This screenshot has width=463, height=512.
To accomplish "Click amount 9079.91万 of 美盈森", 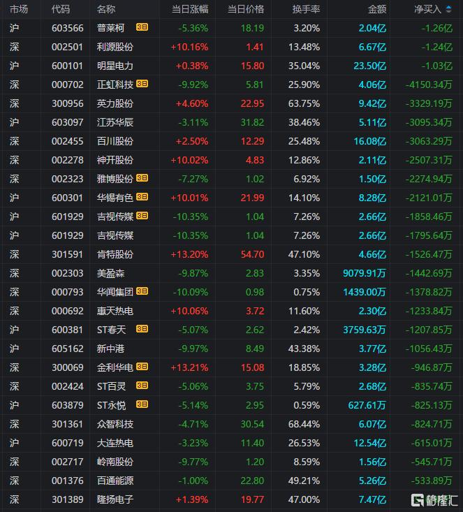I will tap(365, 273).
